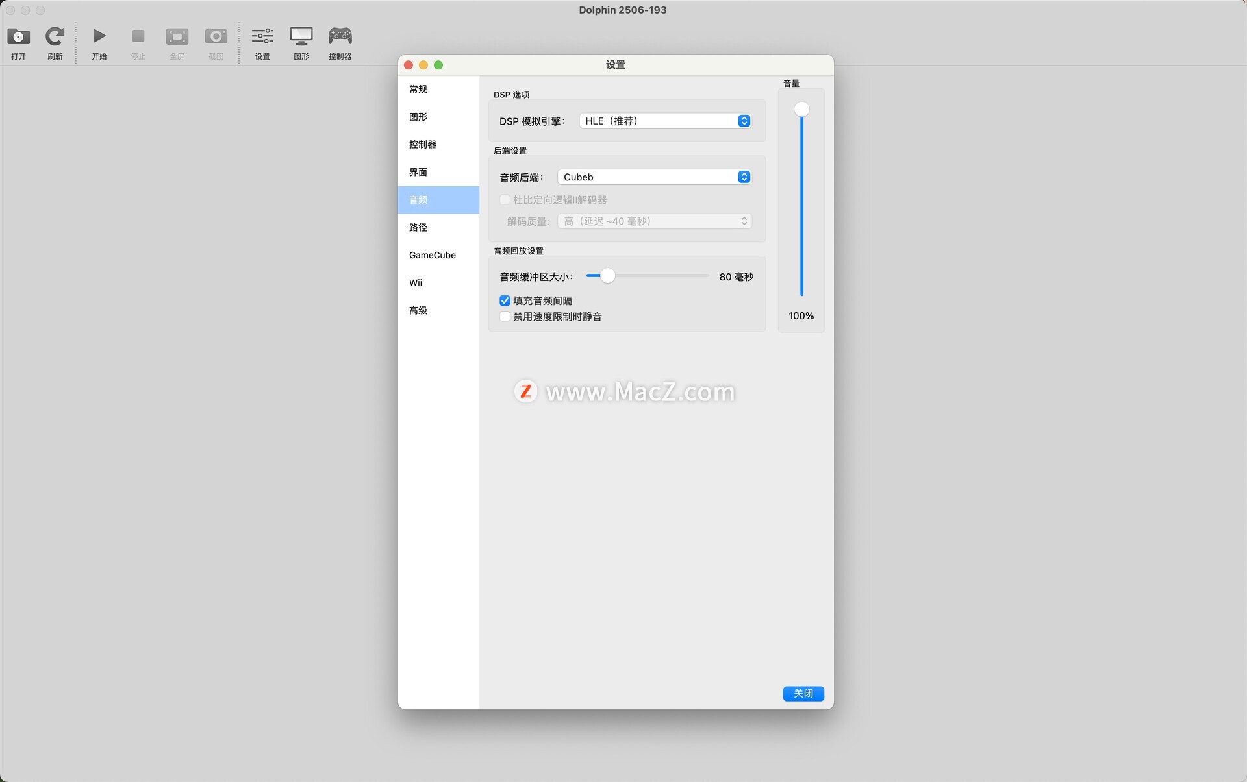Zoom the settings dialog with green button
Image resolution: width=1247 pixels, height=782 pixels.
click(x=438, y=65)
